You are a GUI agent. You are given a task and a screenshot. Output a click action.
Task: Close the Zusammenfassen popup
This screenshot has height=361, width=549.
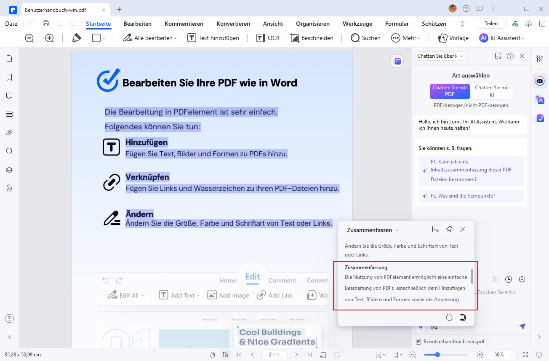point(463,229)
